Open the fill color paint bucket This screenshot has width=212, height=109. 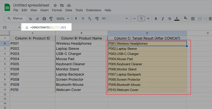pos(185,19)
